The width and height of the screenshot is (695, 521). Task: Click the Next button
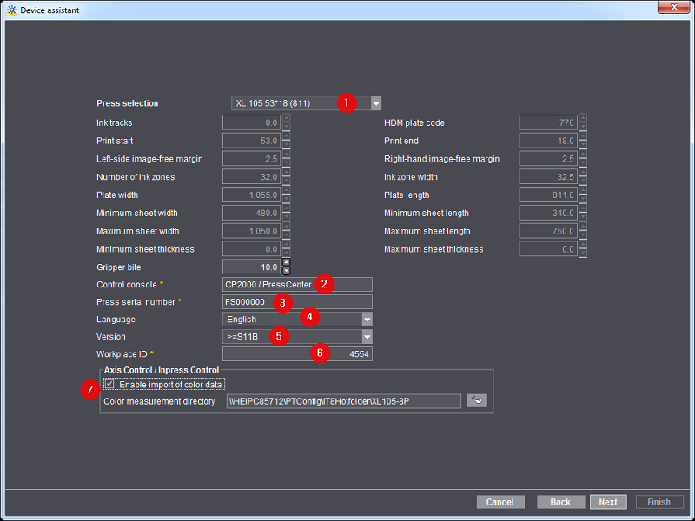608,501
